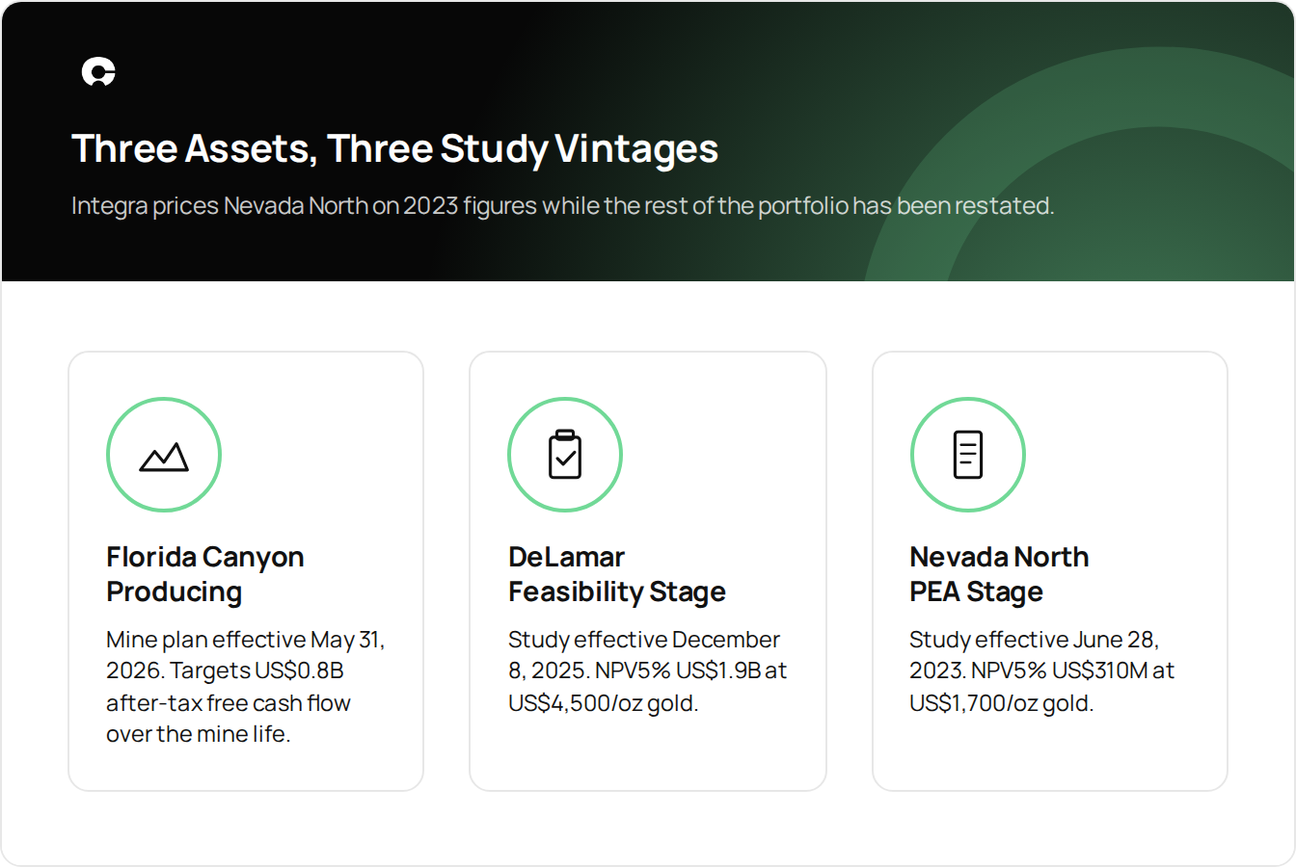Click the white logo icon in the header
The height and width of the screenshot is (867, 1296).
tap(98, 72)
